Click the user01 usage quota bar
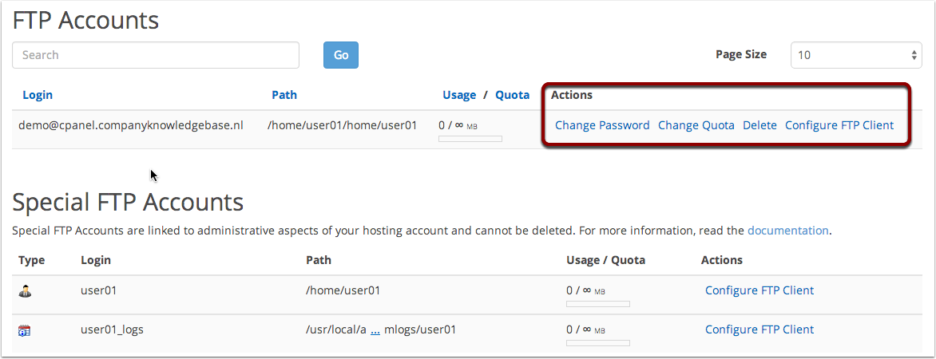Image resolution: width=936 pixels, height=359 pixels. coord(598,304)
